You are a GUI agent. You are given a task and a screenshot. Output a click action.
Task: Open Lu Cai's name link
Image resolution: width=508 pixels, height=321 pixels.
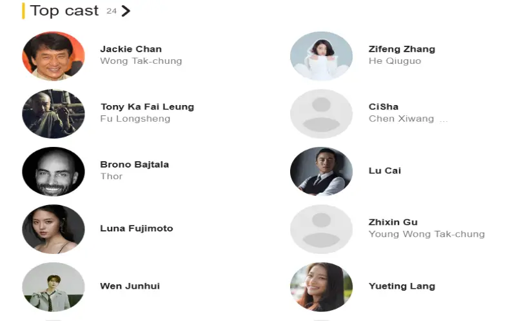click(385, 171)
